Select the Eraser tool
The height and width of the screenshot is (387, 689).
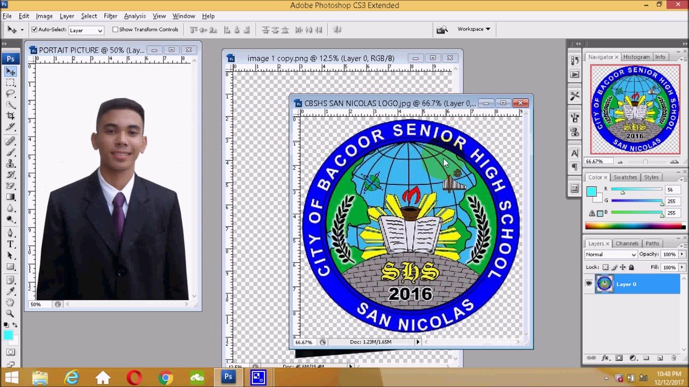(x=11, y=186)
